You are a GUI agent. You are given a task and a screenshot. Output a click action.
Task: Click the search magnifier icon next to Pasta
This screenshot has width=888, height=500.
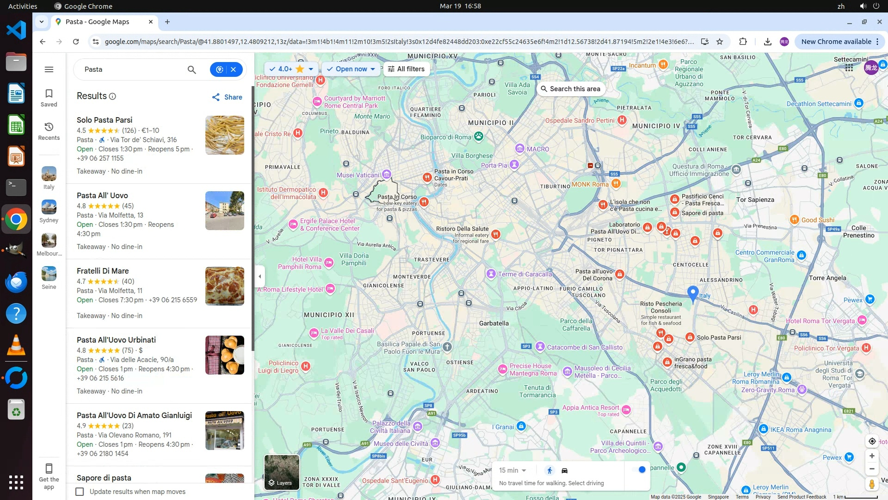pyautogui.click(x=191, y=69)
